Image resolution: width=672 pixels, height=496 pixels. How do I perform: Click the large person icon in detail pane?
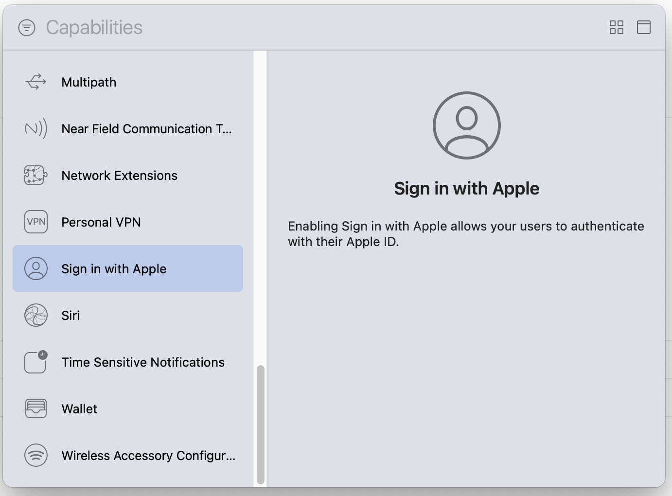pos(467,125)
